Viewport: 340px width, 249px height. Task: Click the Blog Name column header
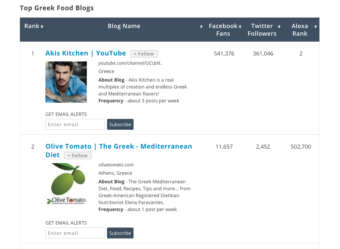tap(124, 26)
